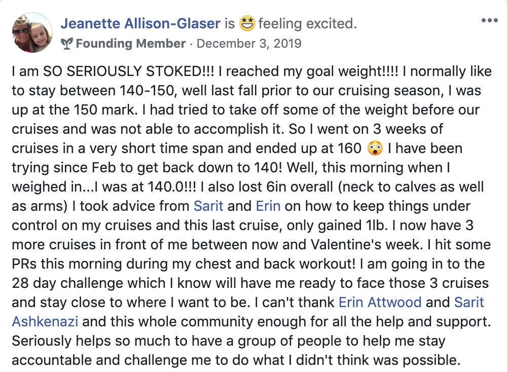Click the Ashkenazi tagged name link

[x=45, y=321]
